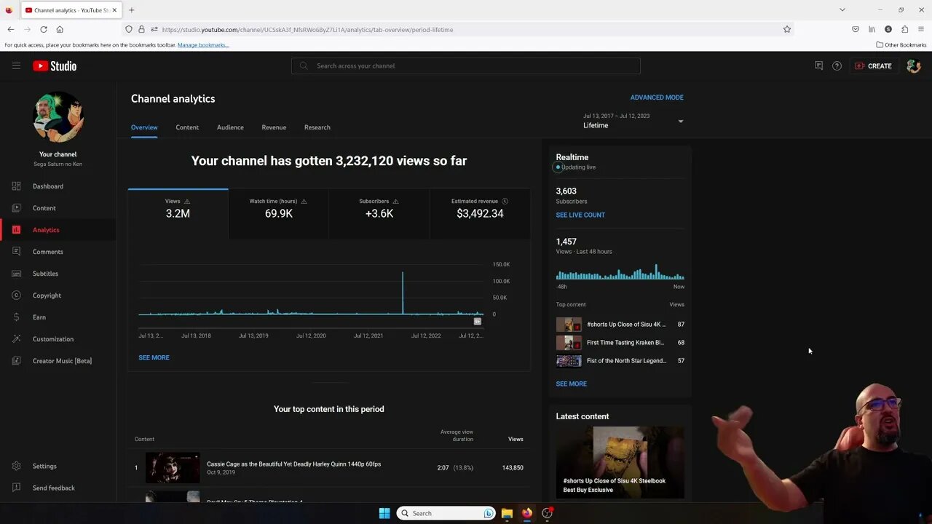Click SEE MORE in the Realtime panel
The image size is (932, 524).
pyautogui.click(x=571, y=384)
